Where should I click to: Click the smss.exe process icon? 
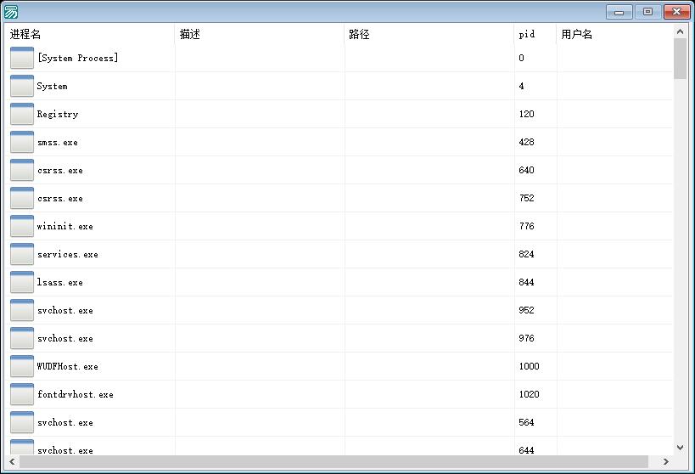(22, 142)
